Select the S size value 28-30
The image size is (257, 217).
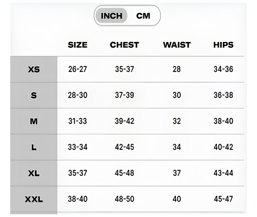77,95
